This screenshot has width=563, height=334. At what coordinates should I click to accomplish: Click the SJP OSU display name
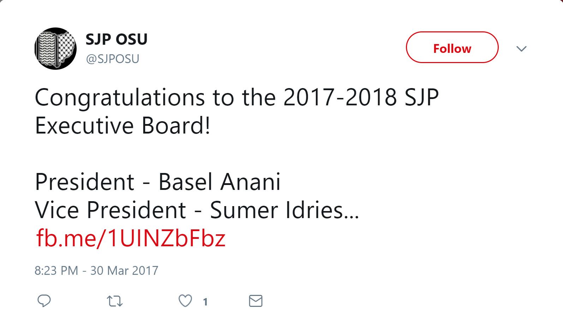pos(116,39)
